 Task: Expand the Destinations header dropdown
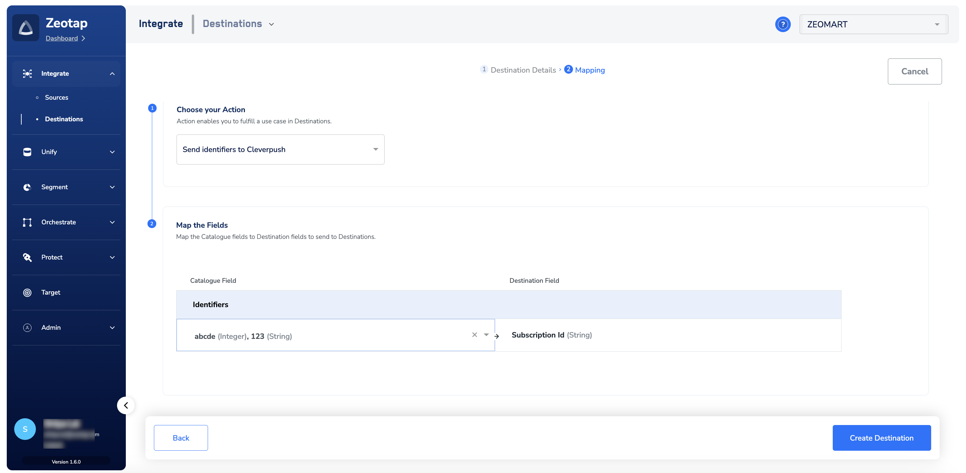point(272,24)
